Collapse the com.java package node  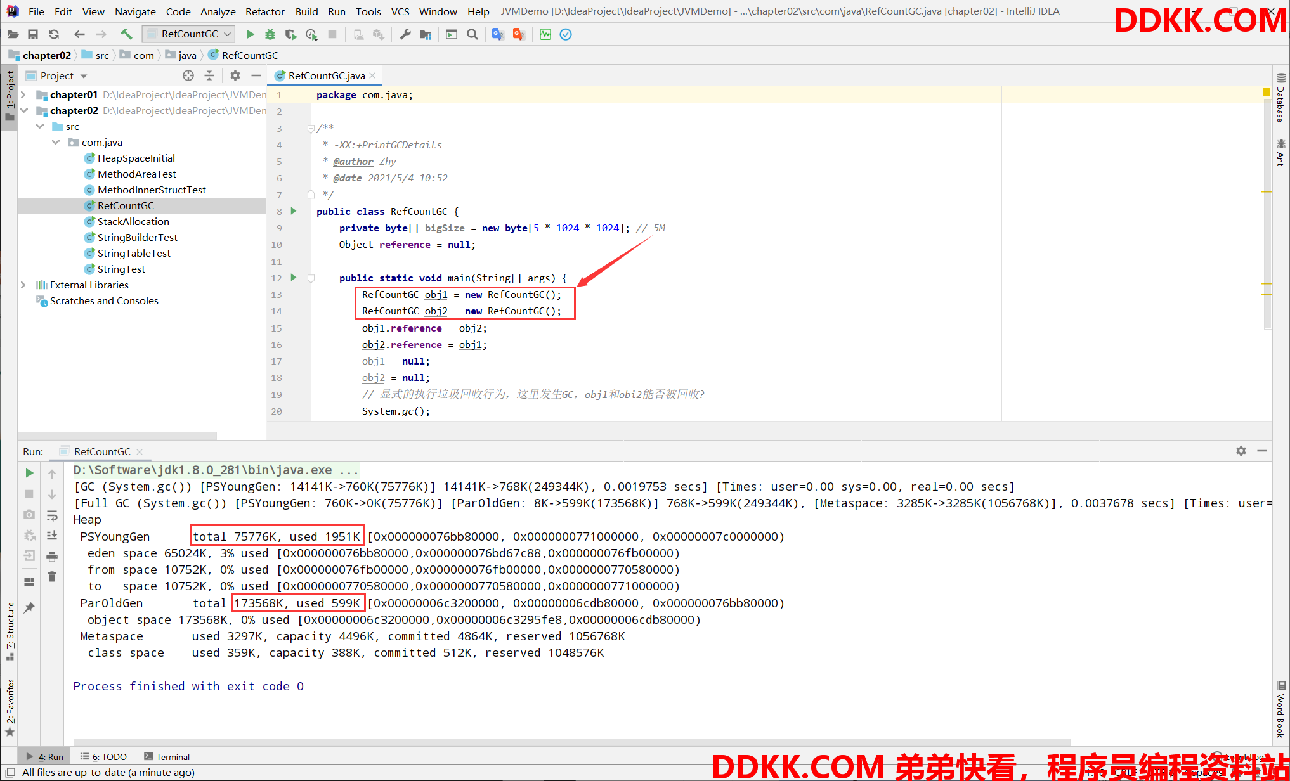click(56, 142)
